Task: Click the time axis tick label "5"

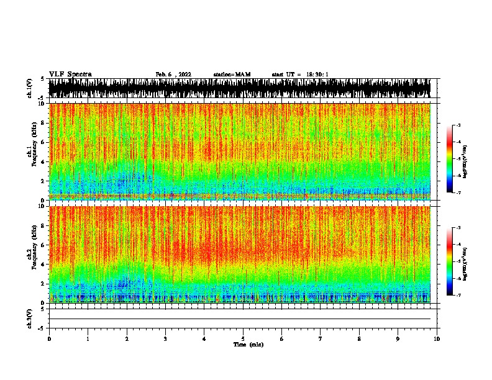Action: point(243,338)
